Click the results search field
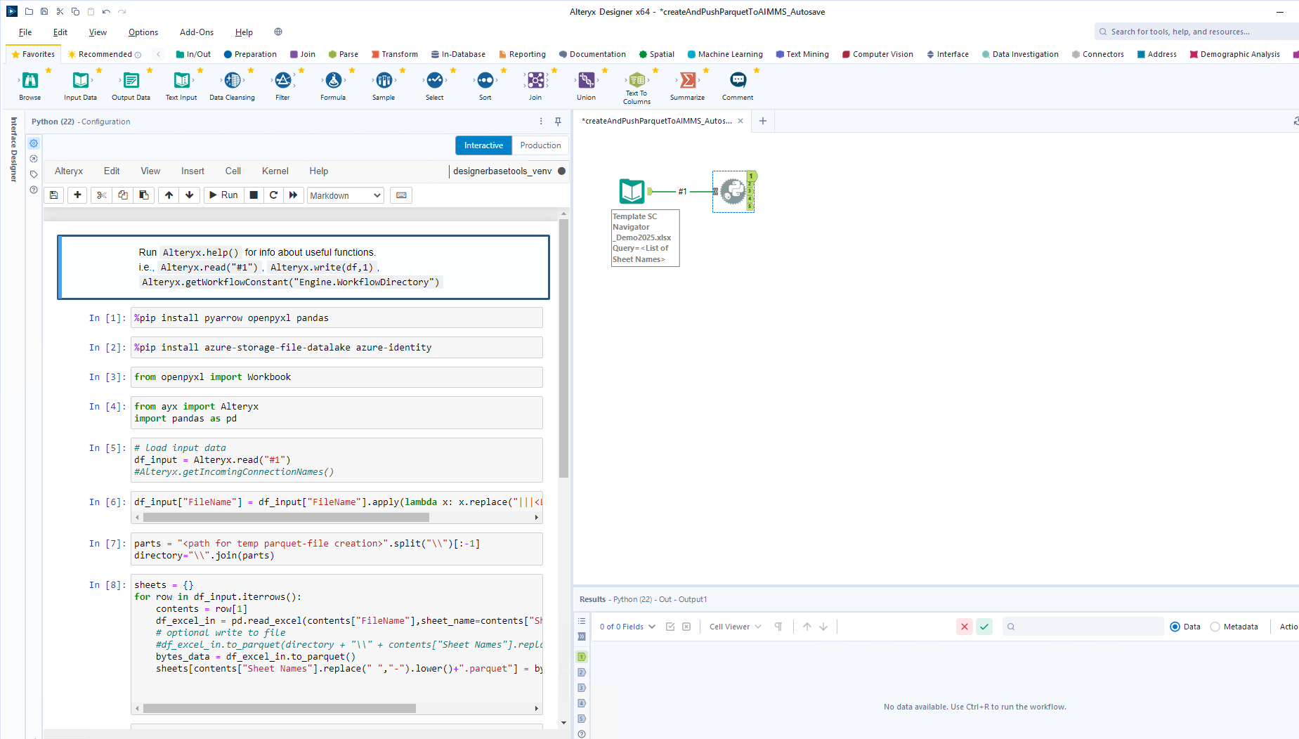The image size is (1299, 739). point(1083,627)
